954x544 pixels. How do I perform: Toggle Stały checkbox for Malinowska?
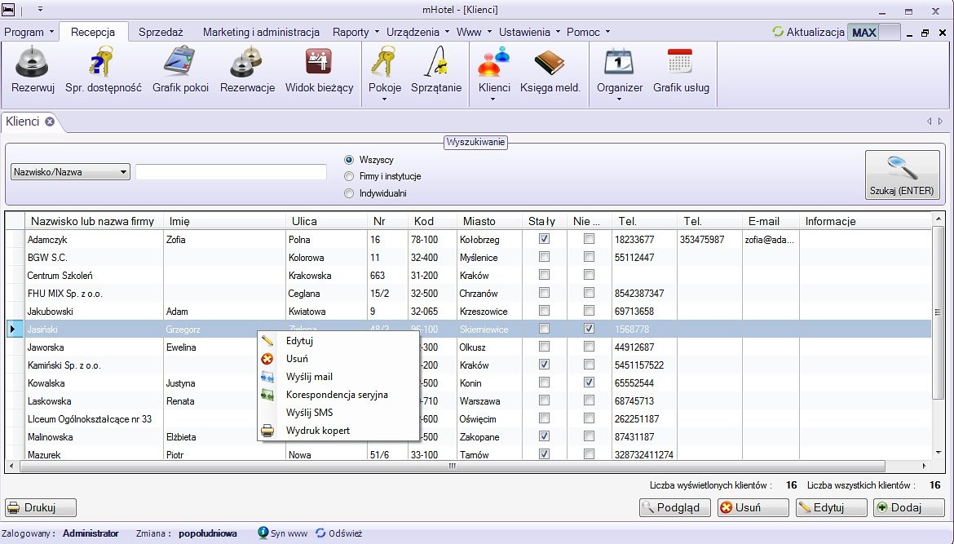click(545, 436)
